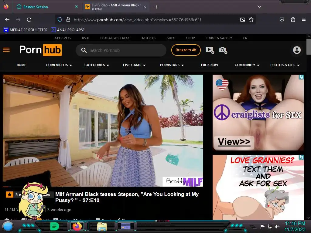Click the network tray icon
Viewport: 311px width, 233px height.
pos(270,226)
